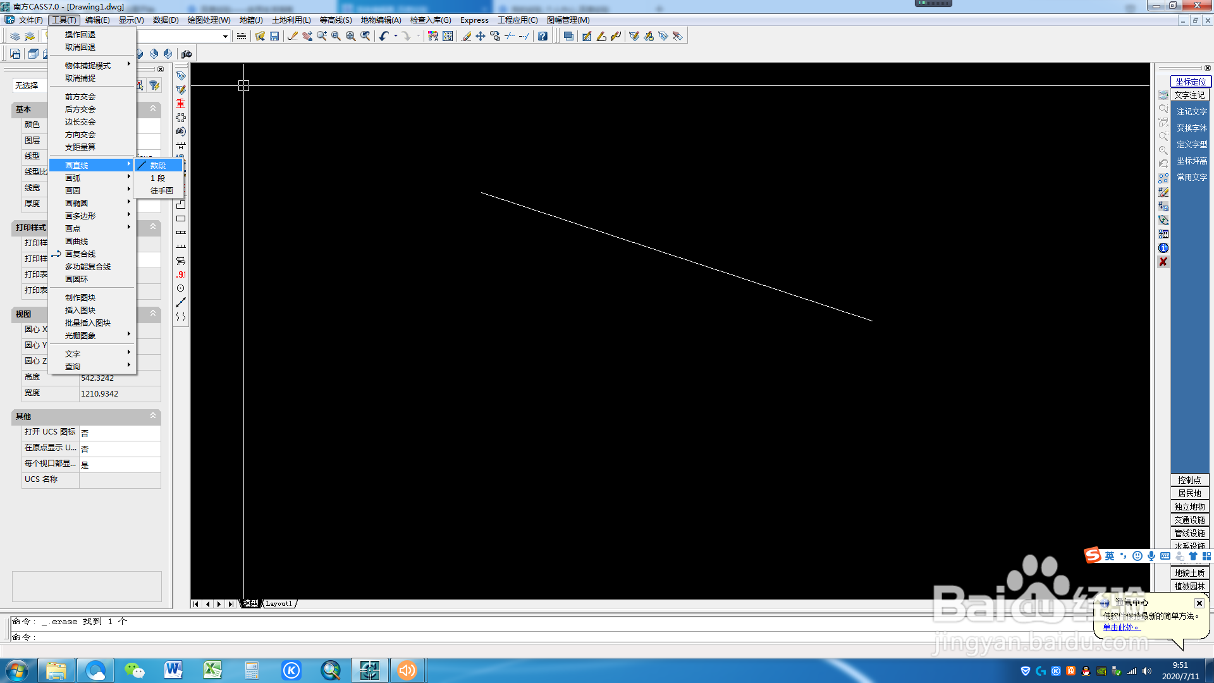Click the red X delete icon
The height and width of the screenshot is (683, 1214).
(x=1163, y=262)
